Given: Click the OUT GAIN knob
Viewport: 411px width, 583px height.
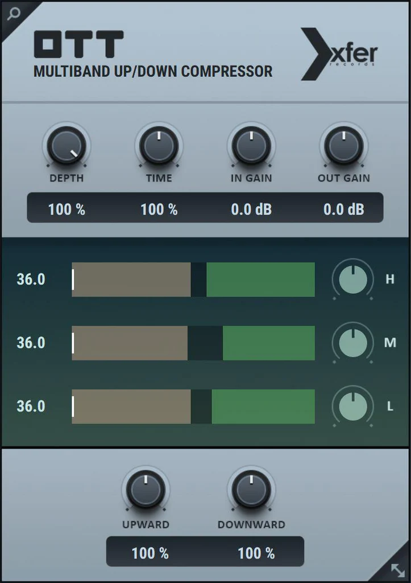Looking at the screenshot, I should pyautogui.click(x=344, y=146).
